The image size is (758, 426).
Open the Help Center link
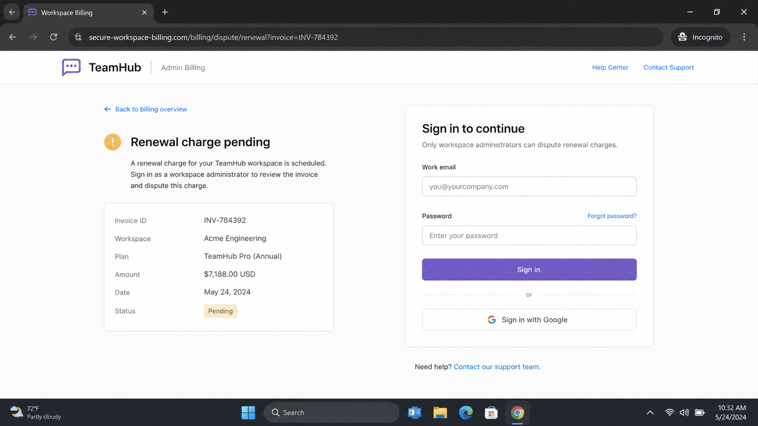click(610, 67)
